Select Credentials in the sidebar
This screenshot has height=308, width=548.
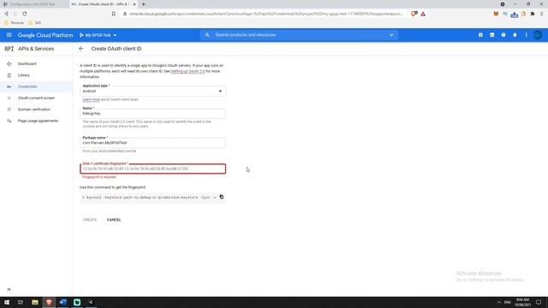pos(27,86)
